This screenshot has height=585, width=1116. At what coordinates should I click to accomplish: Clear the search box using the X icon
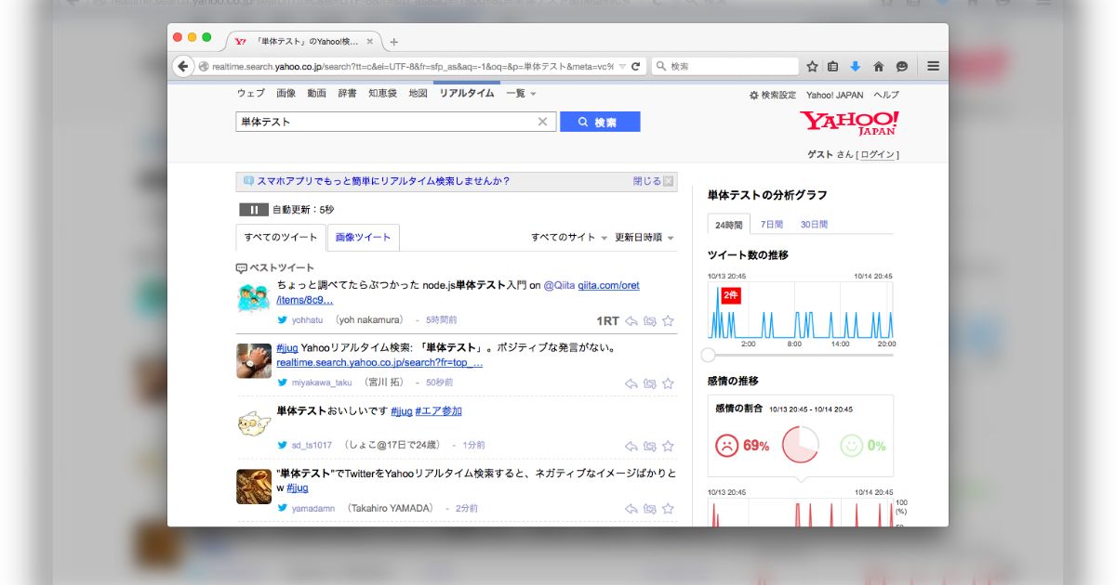(x=543, y=121)
